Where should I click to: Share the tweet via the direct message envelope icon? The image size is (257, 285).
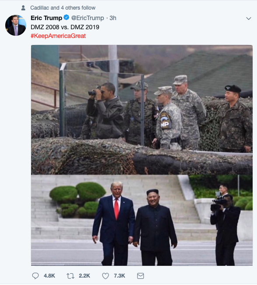pos(141,276)
